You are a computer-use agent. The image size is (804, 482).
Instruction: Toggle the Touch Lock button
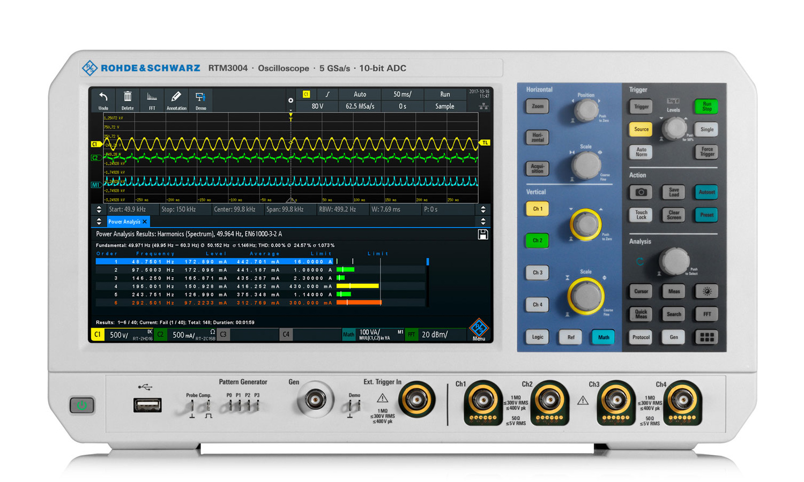641,215
